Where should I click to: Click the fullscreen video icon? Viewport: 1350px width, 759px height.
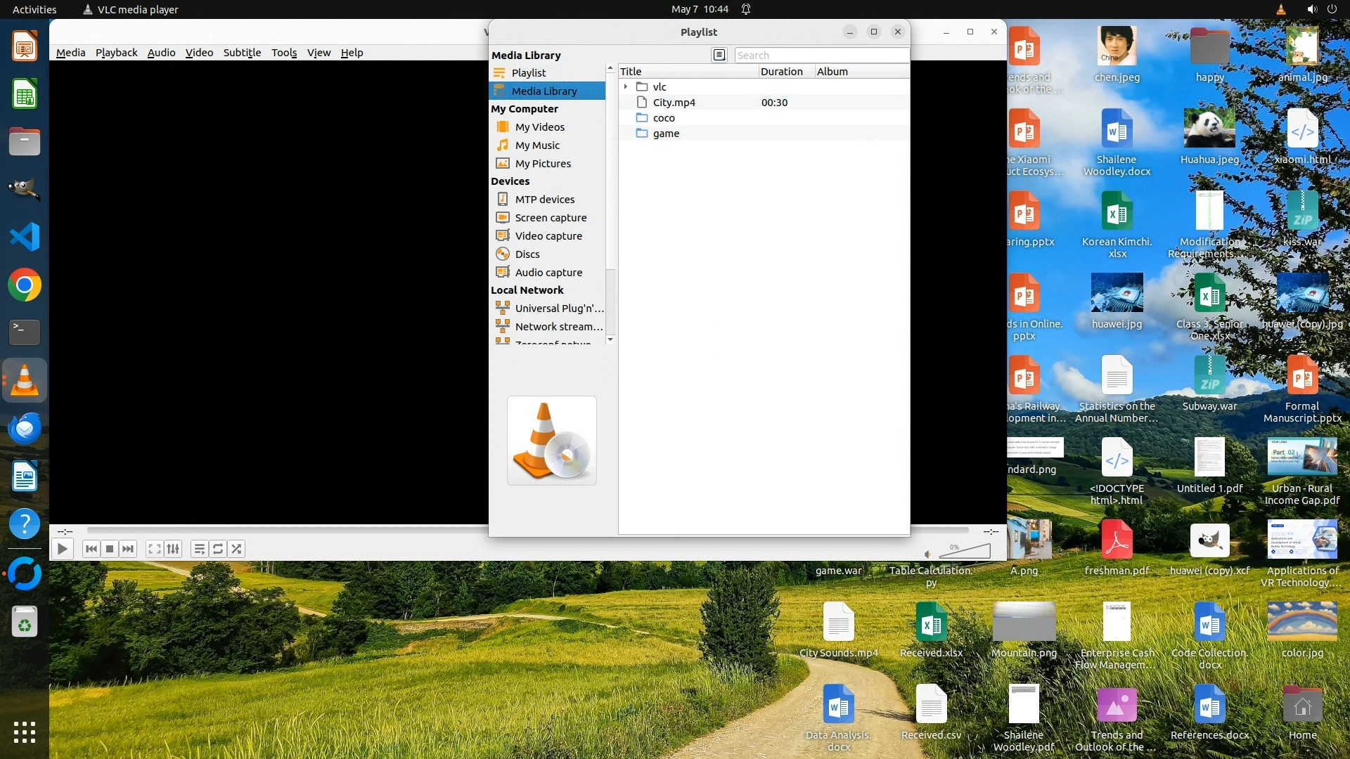coord(154,549)
